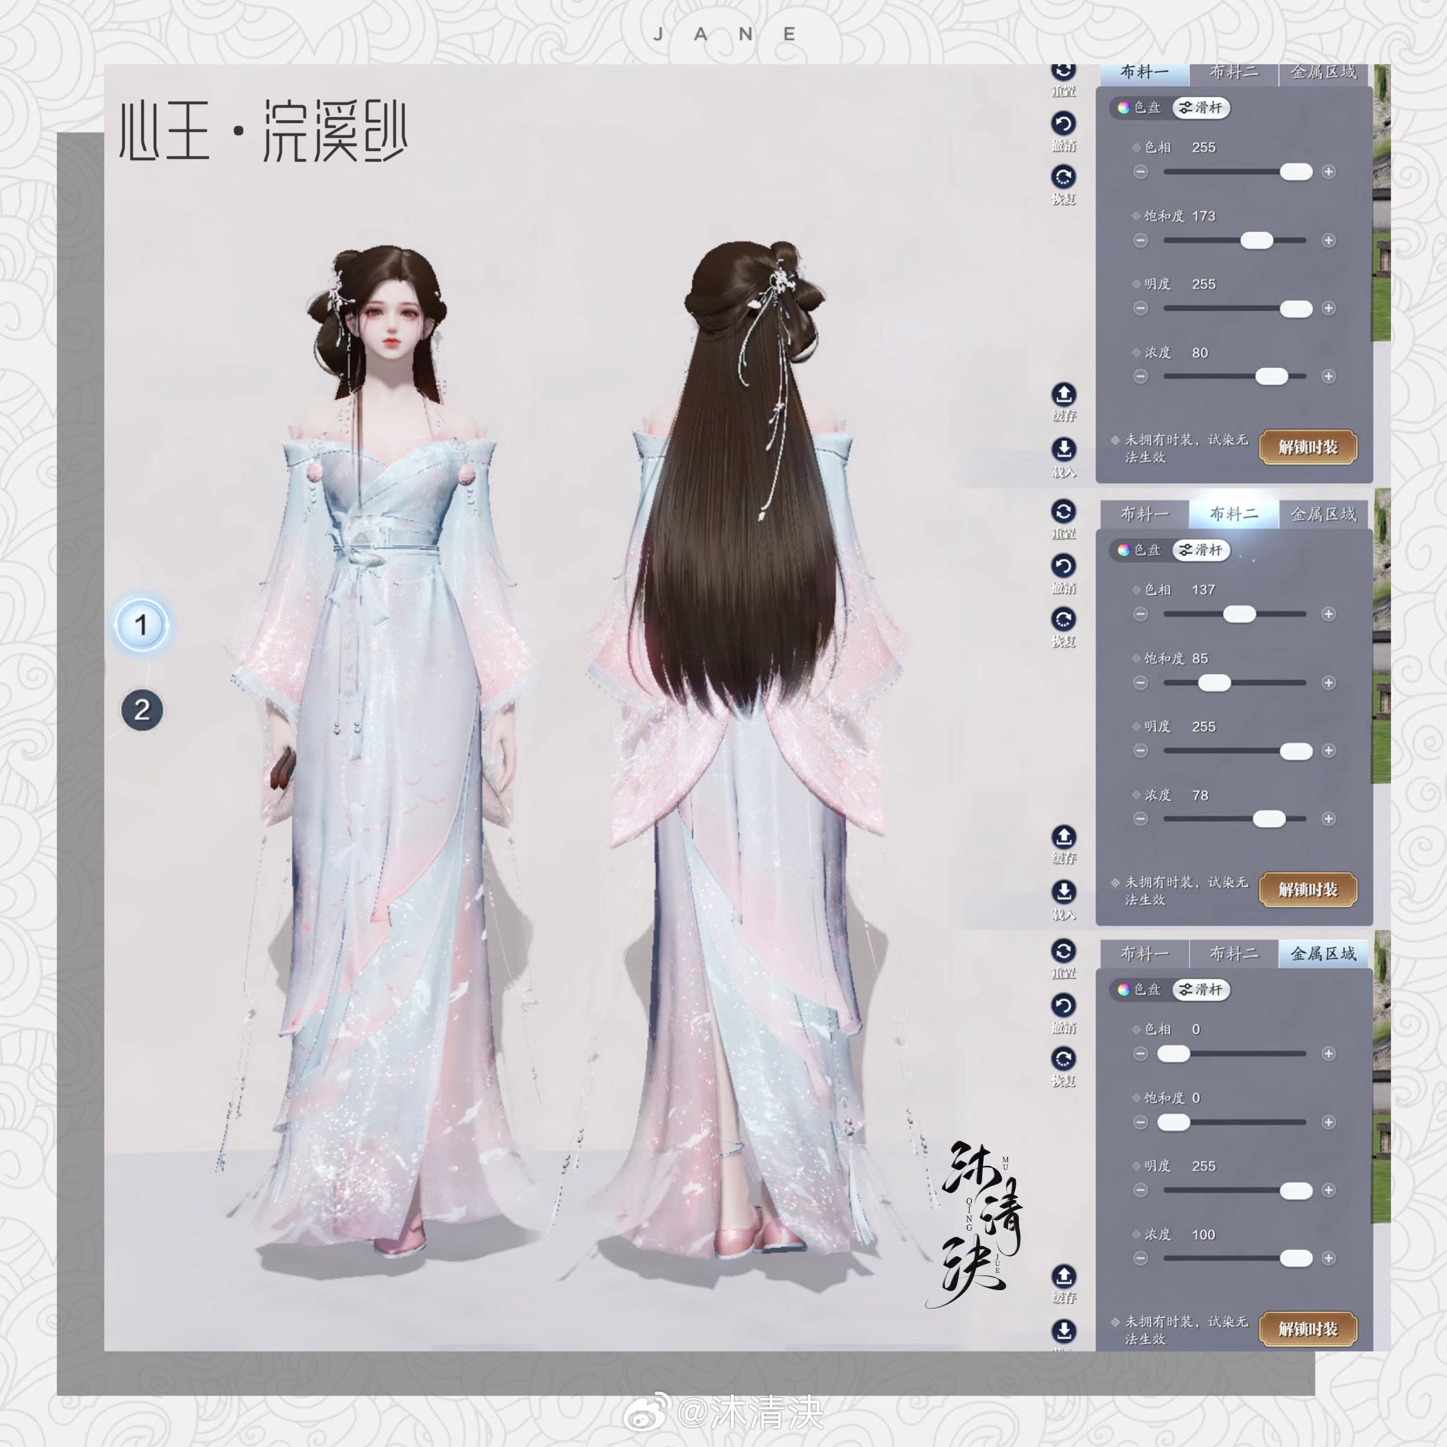Increase 浓度 78 with plus button
The image size is (1447, 1447).
tap(1329, 819)
